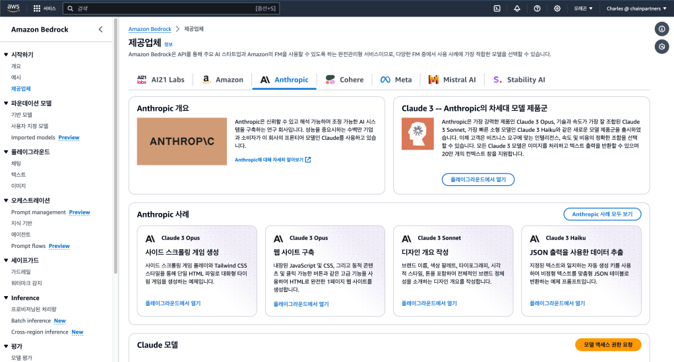Open the notifications bell icon
Viewport: 674px width, 362px height.
pos(517,9)
